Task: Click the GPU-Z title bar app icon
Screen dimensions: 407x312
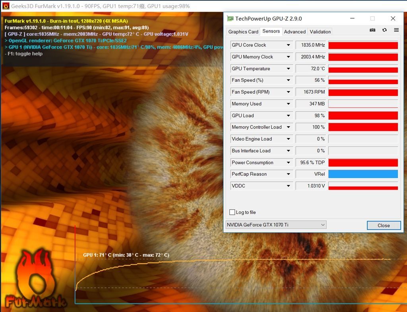Action: pyautogui.click(x=230, y=18)
